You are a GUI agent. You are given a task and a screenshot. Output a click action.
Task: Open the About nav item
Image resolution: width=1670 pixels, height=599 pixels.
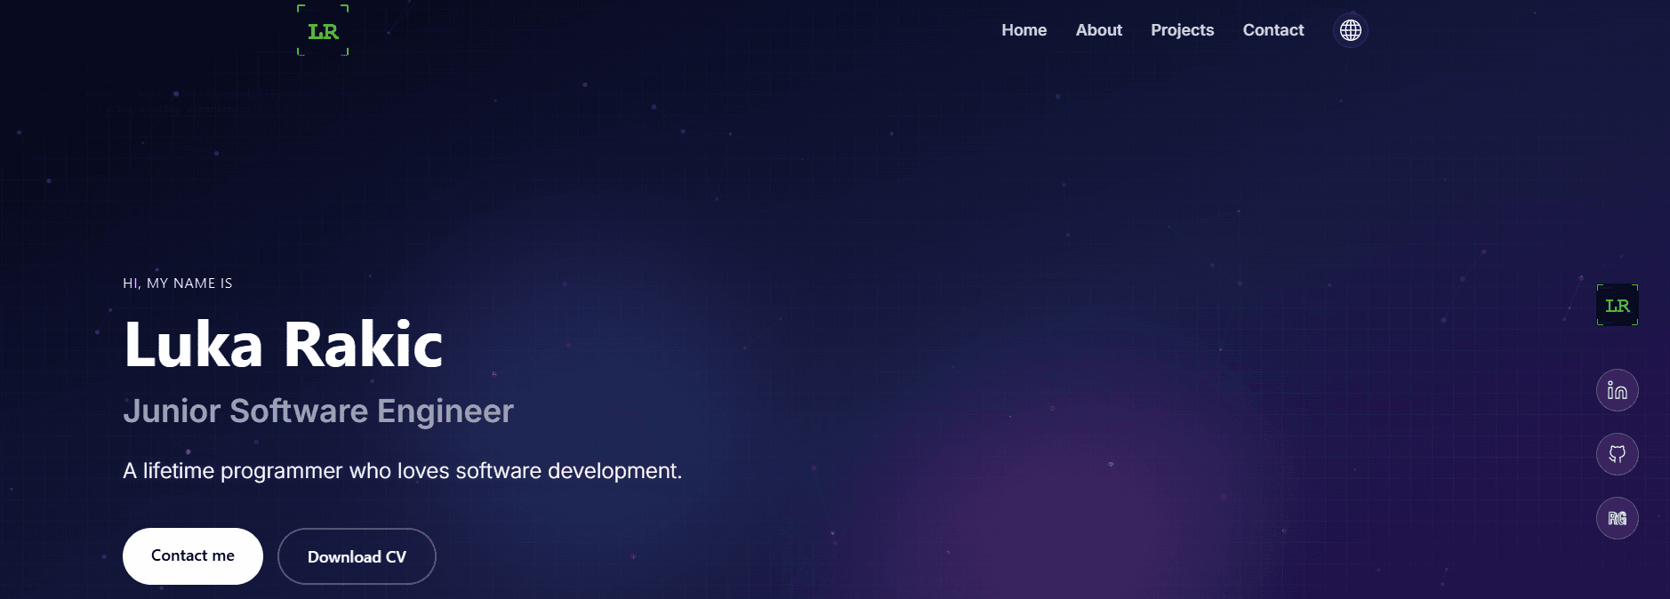1098,30
